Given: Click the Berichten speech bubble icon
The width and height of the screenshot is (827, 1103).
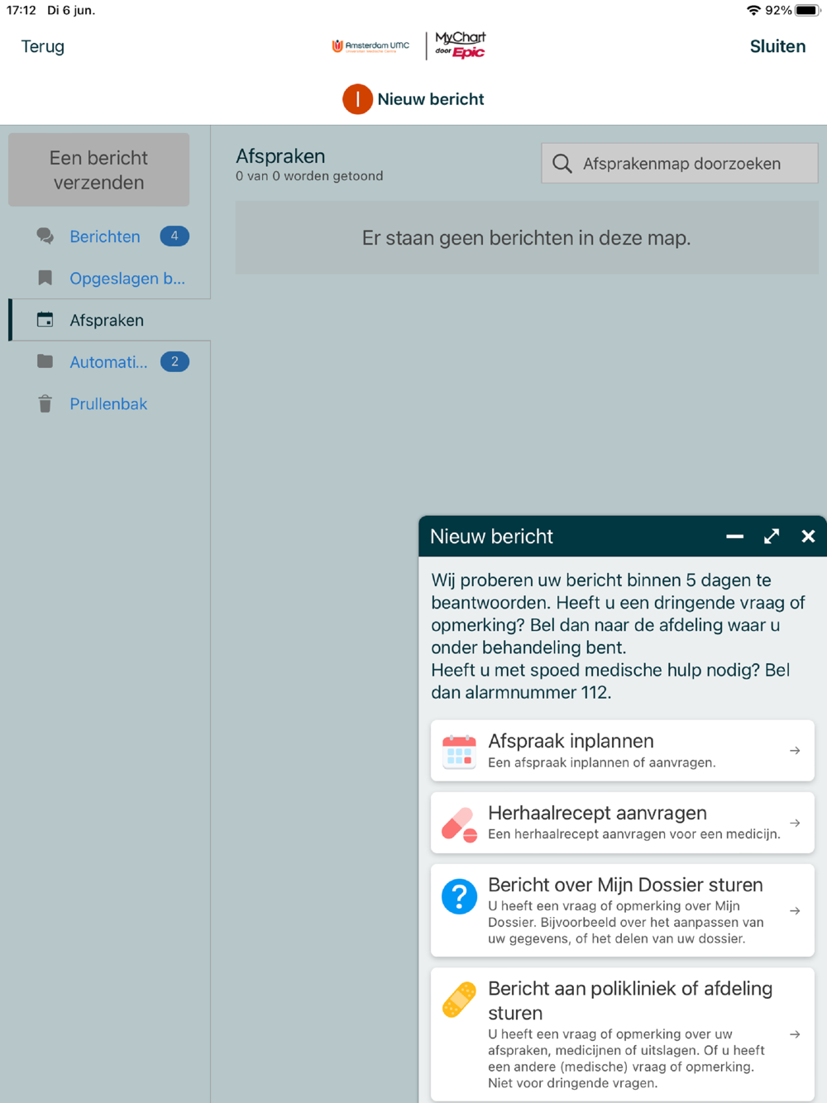Looking at the screenshot, I should 45,236.
